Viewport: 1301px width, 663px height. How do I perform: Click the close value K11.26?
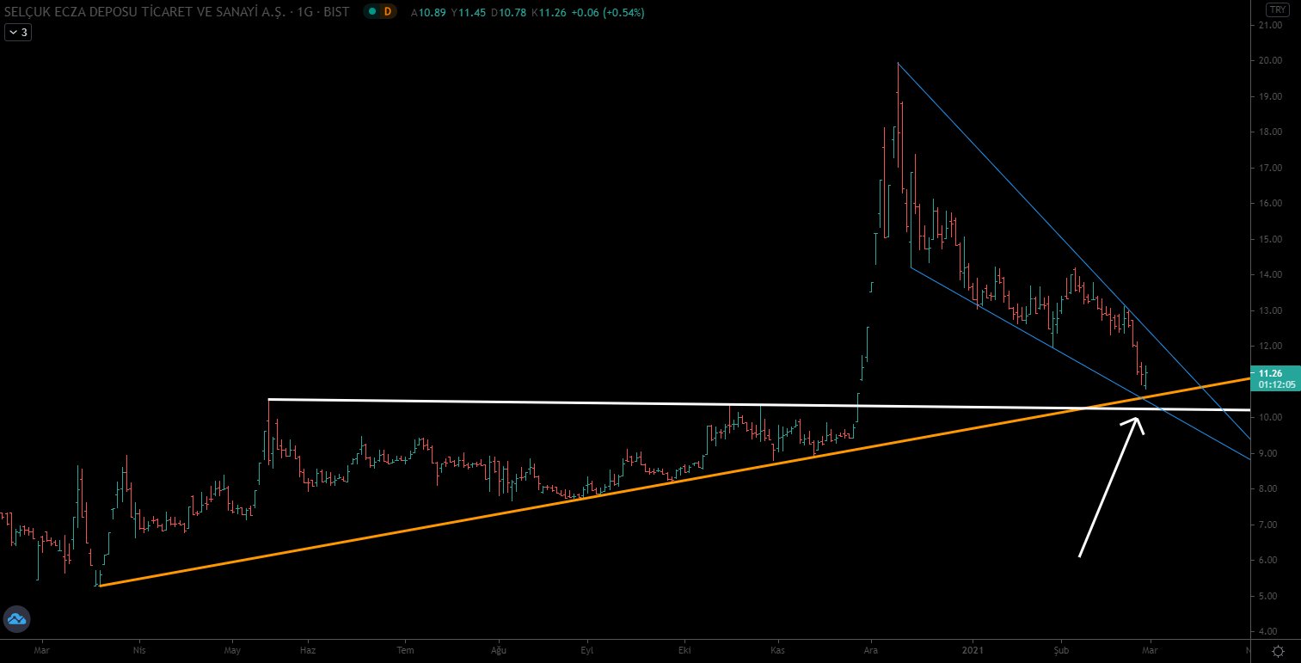[549, 13]
